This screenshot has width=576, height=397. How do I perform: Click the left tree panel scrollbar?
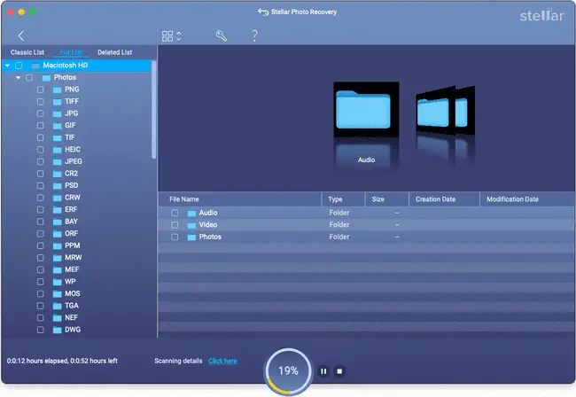pos(153,110)
